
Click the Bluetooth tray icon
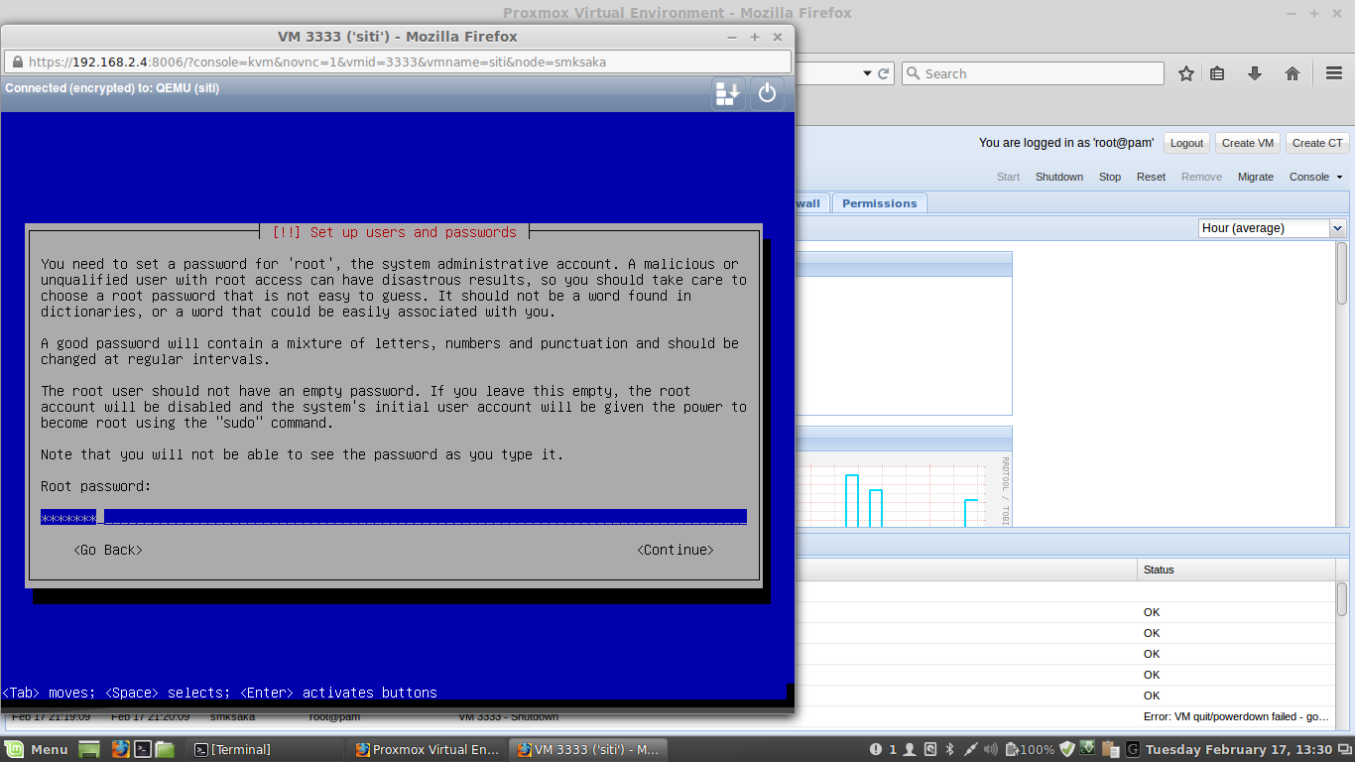point(949,749)
